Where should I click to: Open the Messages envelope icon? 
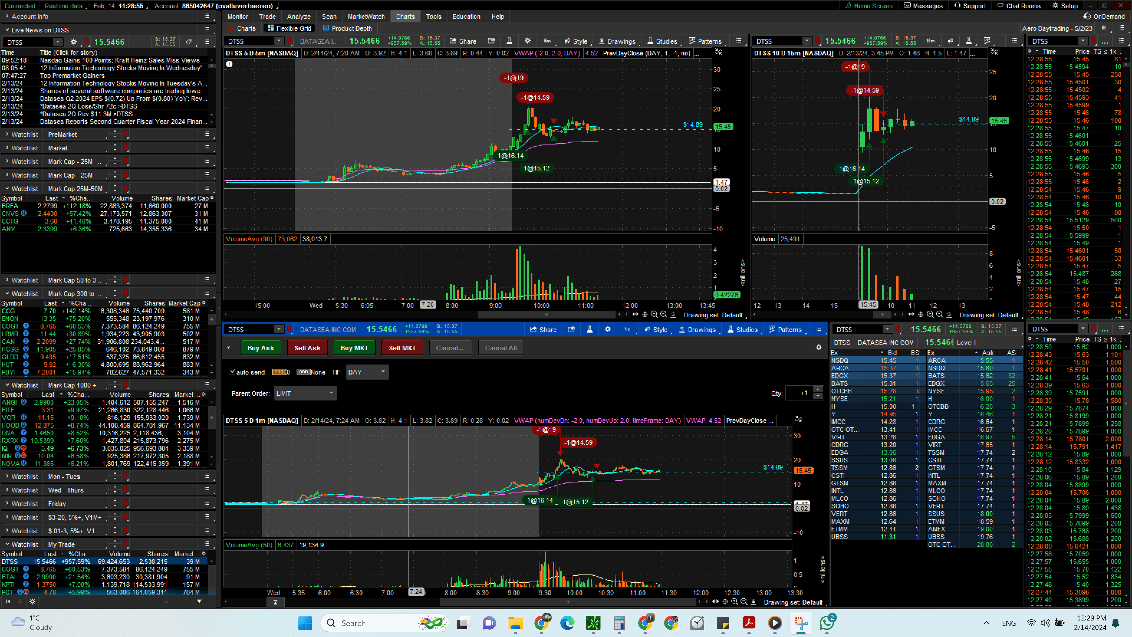[x=907, y=6]
